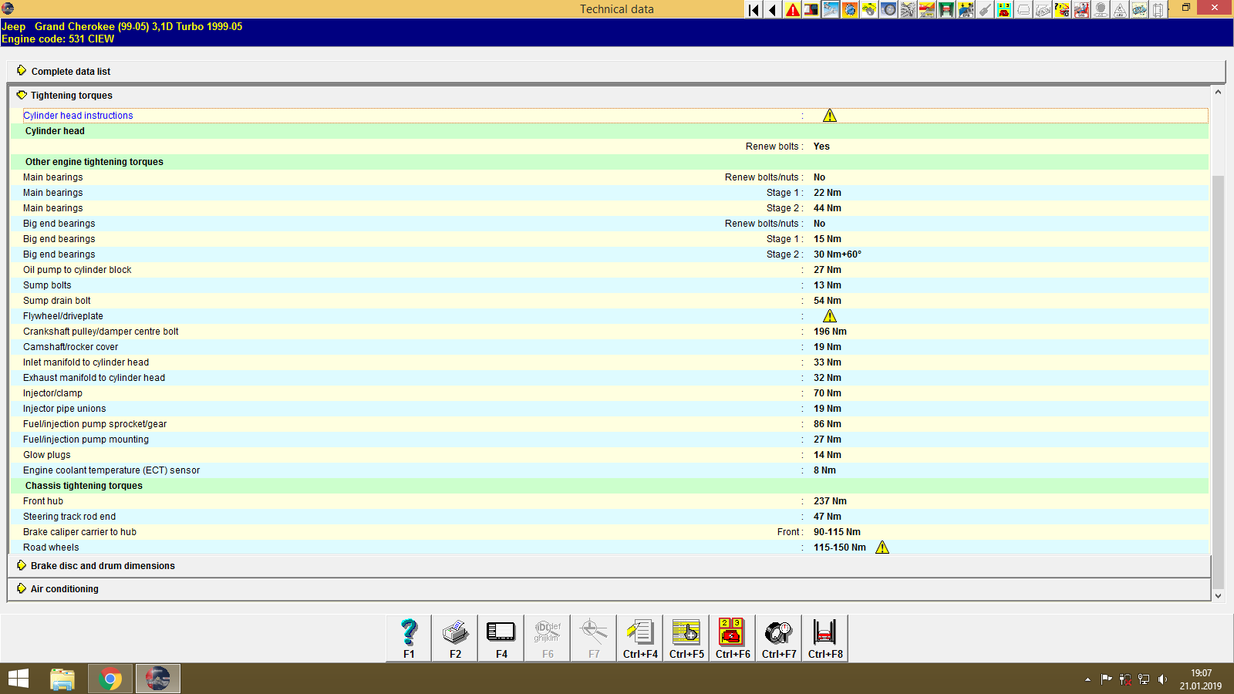1234x694 pixels.
Task: Open the tyres toolbar icon
Action: (888, 10)
